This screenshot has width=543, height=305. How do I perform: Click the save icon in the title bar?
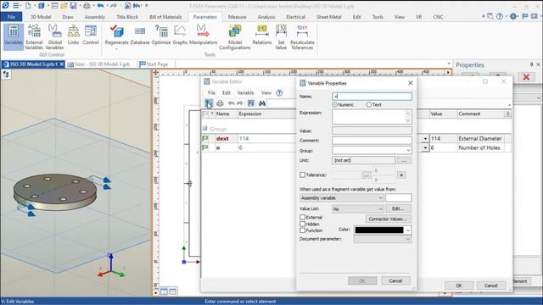click(73, 6)
